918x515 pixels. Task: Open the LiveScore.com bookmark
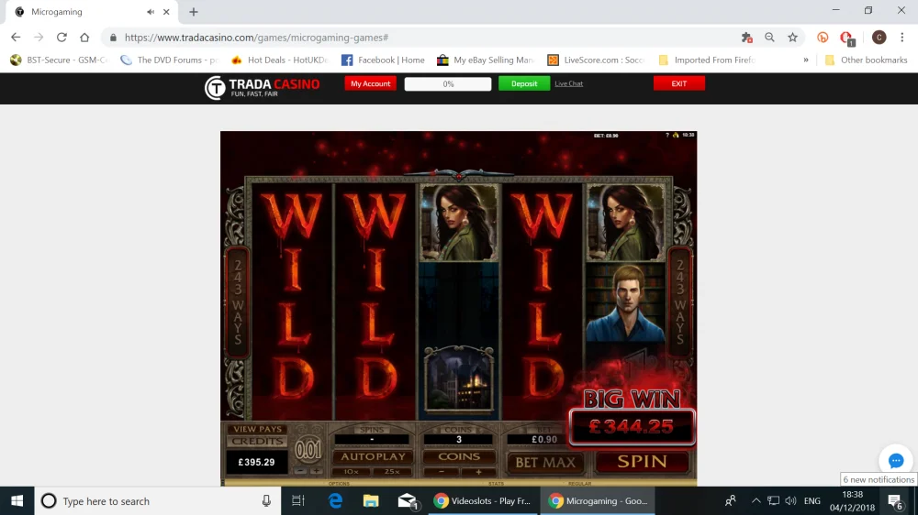click(x=596, y=60)
